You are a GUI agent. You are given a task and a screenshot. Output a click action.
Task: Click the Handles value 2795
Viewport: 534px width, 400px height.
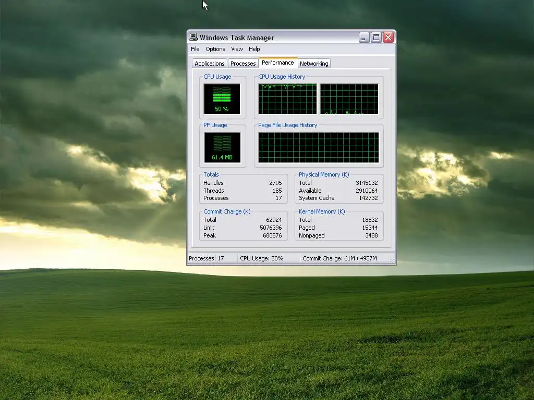[275, 183]
